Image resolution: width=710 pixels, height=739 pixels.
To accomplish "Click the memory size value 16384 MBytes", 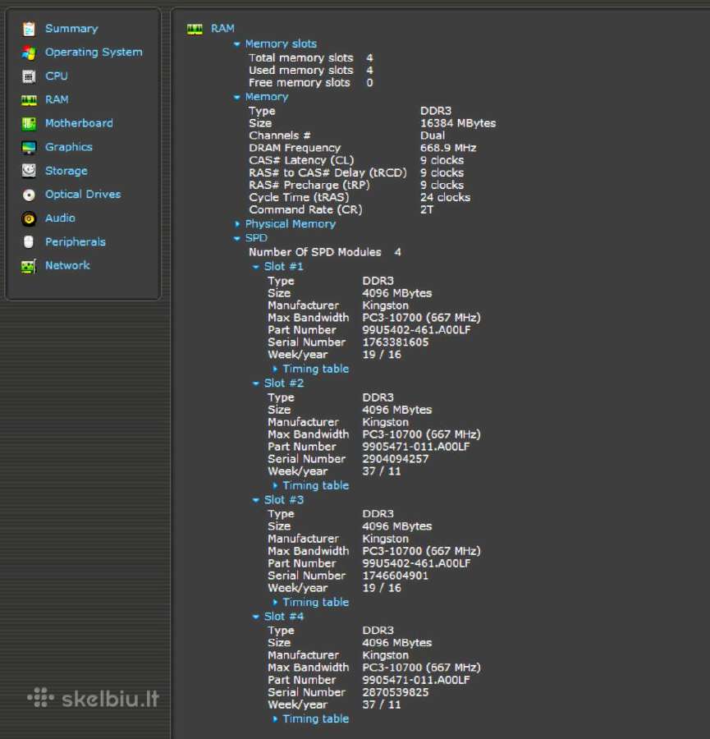I will point(458,123).
